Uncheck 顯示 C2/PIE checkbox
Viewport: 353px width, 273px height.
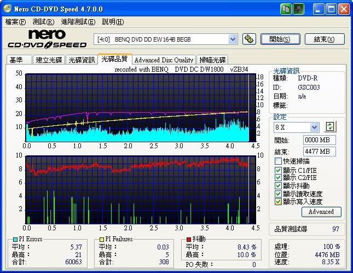pos(278,178)
